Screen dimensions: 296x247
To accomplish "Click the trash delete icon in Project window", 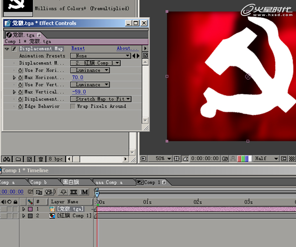I will click(40, 159).
